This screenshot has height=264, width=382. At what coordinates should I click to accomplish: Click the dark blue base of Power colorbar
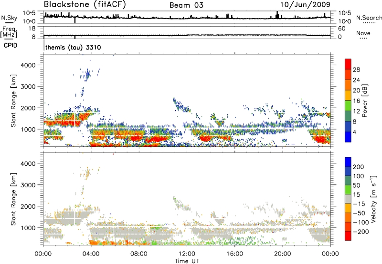[348, 137]
